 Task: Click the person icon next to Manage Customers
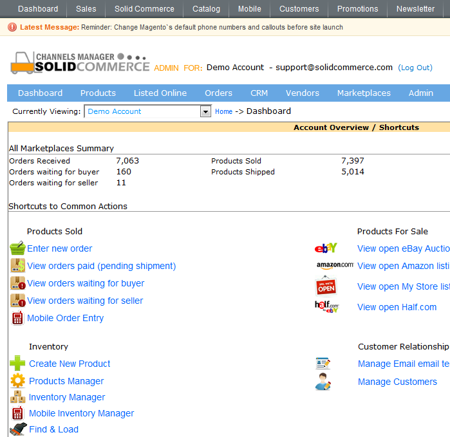coord(323,382)
